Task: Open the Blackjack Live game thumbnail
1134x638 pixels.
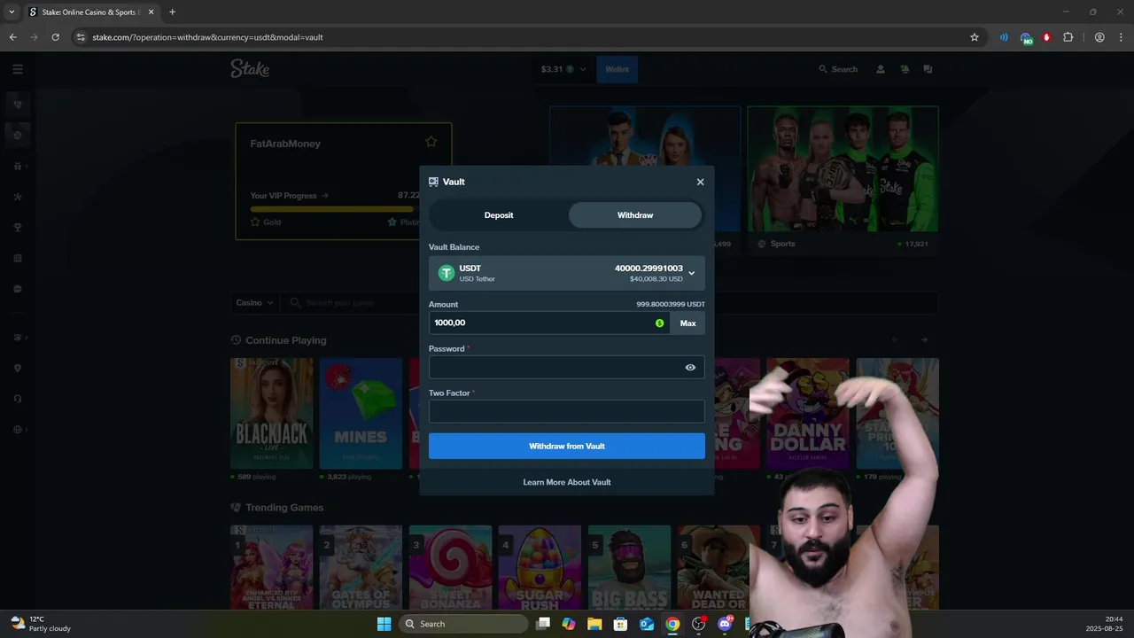Action: click(x=272, y=413)
